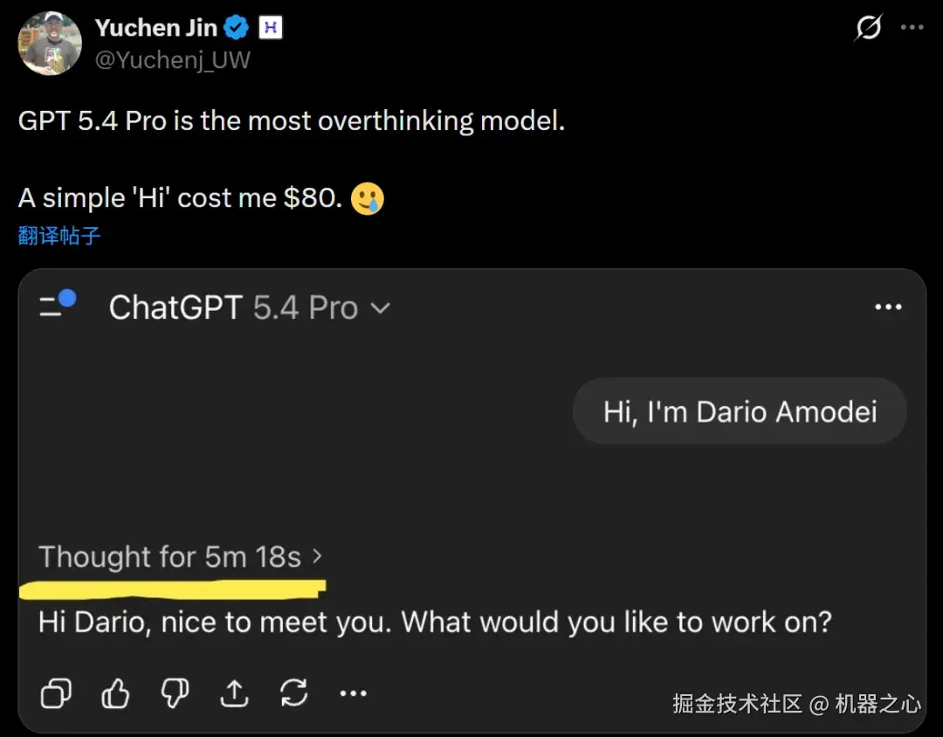
Task: Copy the ChatGPT response
Action: (x=55, y=692)
